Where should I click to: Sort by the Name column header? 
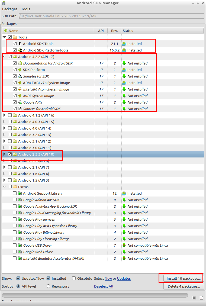48,31
